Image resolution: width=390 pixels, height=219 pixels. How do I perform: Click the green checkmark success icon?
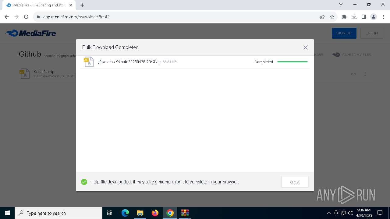pos(84,182)
